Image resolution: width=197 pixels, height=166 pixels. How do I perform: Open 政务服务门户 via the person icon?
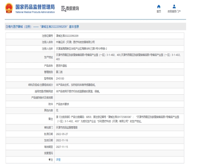174,6
